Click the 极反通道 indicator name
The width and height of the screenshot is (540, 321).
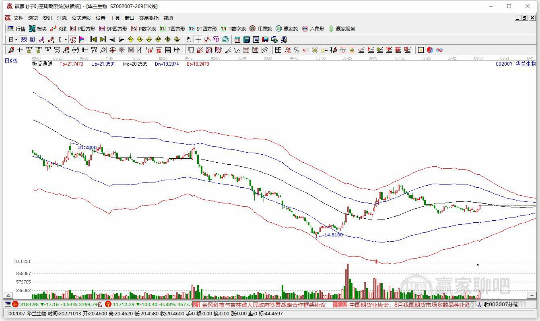coord(42,64)
